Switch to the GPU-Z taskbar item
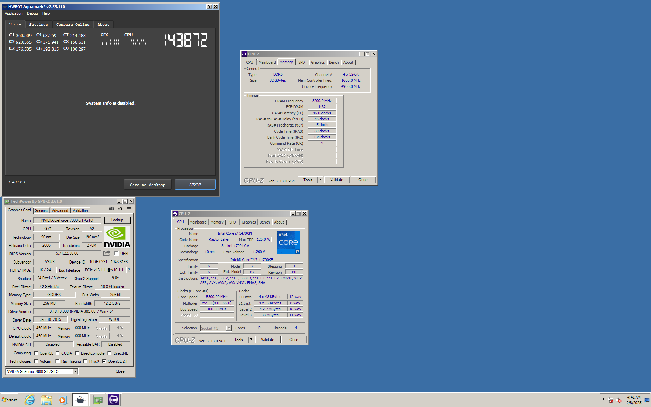Screen dimensions: 651x407 [x=97, y=400]
